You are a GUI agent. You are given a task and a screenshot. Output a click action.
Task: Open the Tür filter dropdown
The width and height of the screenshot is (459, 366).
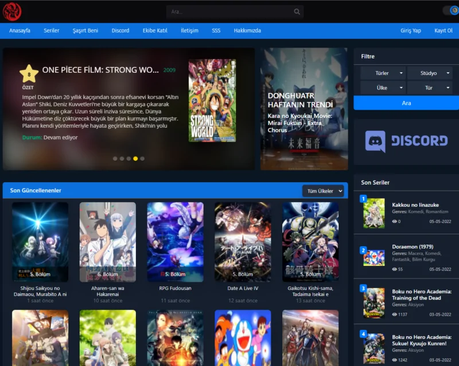coord(429,88)
